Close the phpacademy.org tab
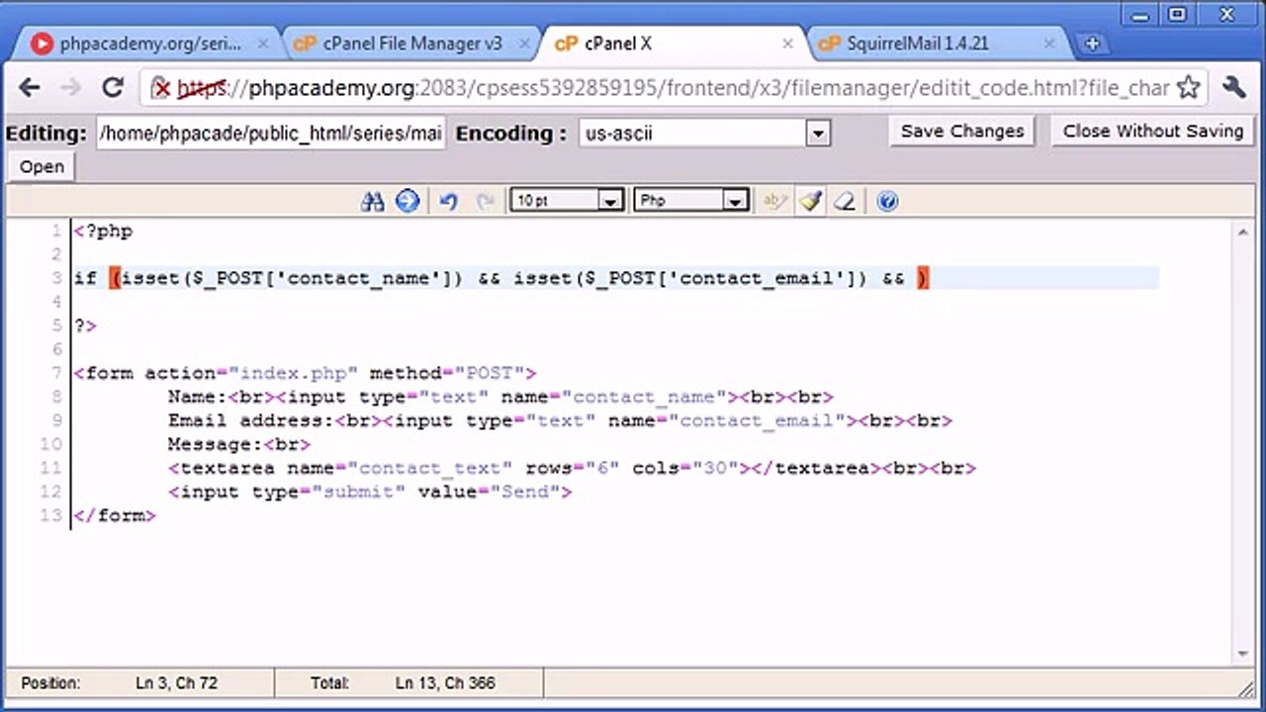Screen dimensions: 1266x712 pyautogui.click(x=263, y=44)
